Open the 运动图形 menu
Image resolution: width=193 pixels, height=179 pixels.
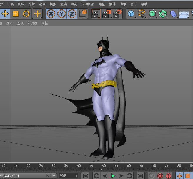(x=88, y=4)
